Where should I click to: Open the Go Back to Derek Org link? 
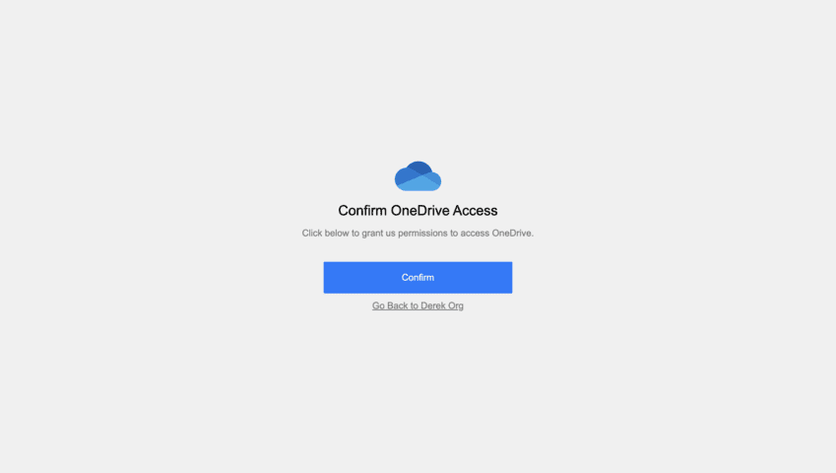[418, 305]
